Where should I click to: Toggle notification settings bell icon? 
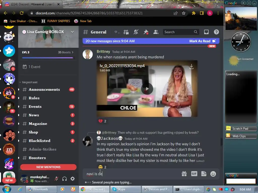136,32
